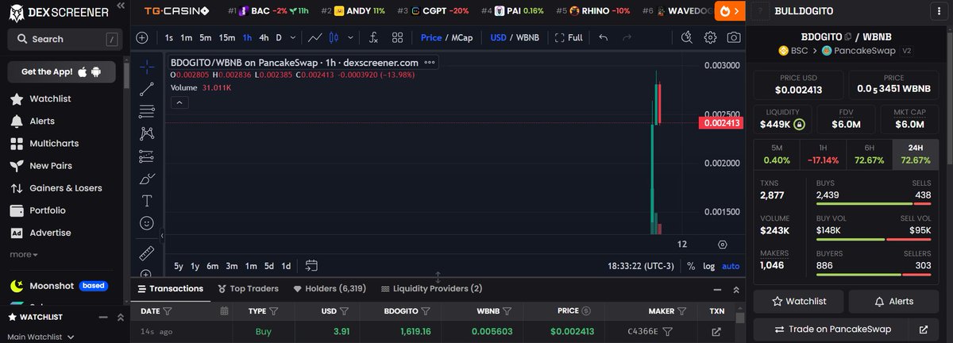Screen dimensions: 953x343
Task: Select the line chart style
Action: [x=315, y=37]
